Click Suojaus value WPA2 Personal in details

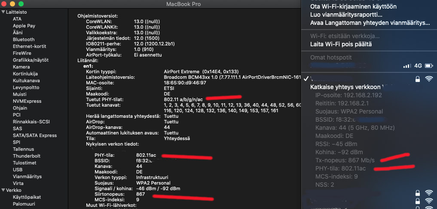pyautogui.click(x=153, y=183)
